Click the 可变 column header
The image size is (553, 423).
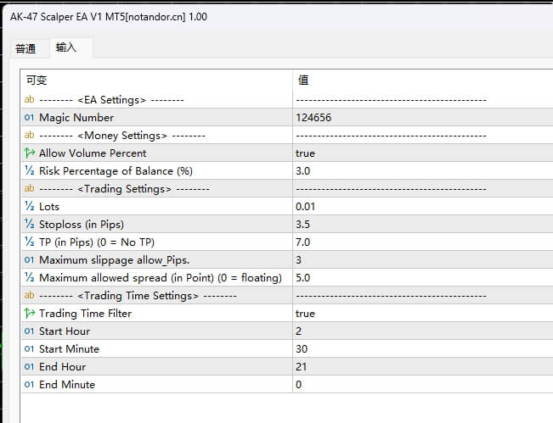point(37,80)
